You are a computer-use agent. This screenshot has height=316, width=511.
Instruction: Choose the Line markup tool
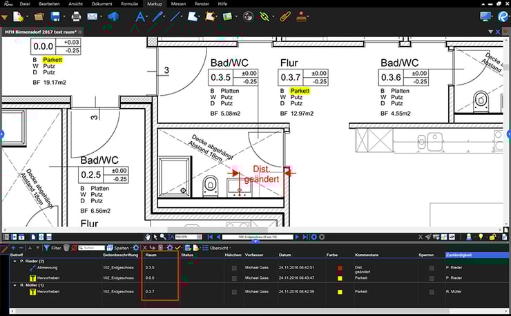point(175,17)
